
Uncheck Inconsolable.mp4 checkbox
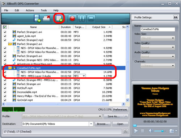(5, 92)
